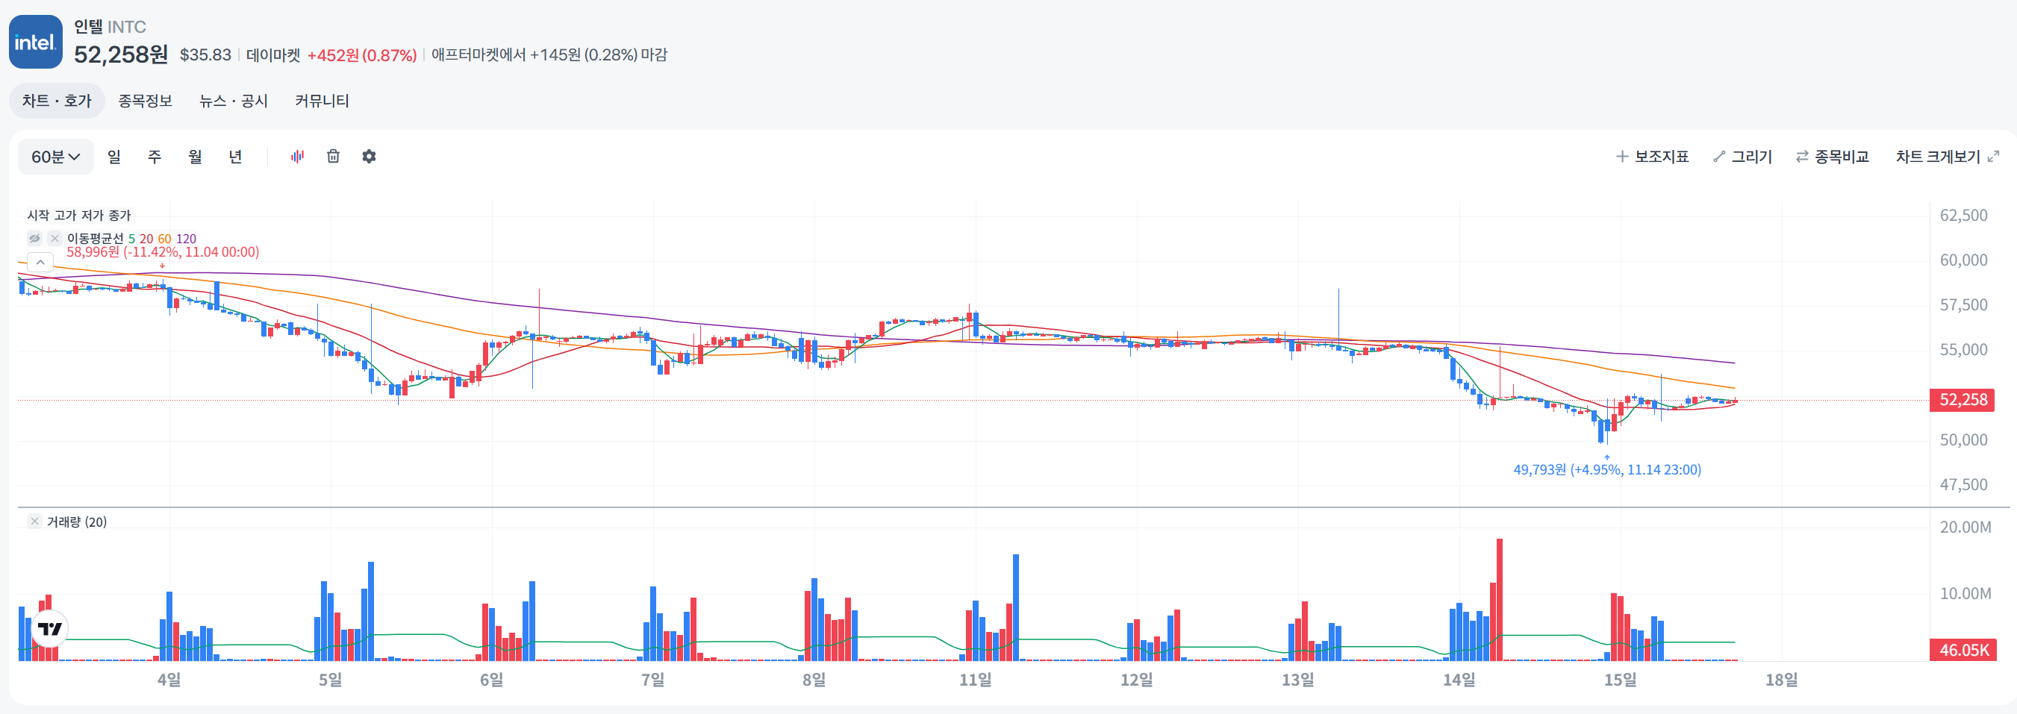Open the 뉴스 · 공시 tab

(234, 101)
